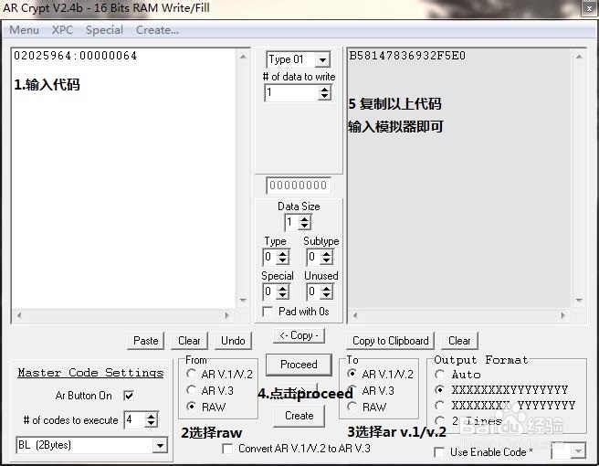Select Auto output format

tap(440, 375)
